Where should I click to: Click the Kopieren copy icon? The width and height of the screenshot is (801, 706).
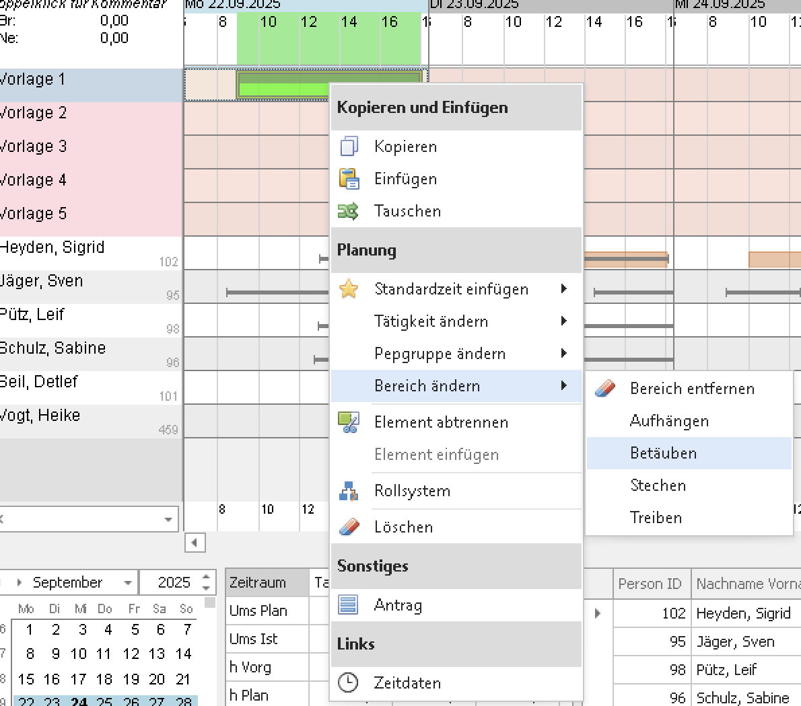[349, 147]
